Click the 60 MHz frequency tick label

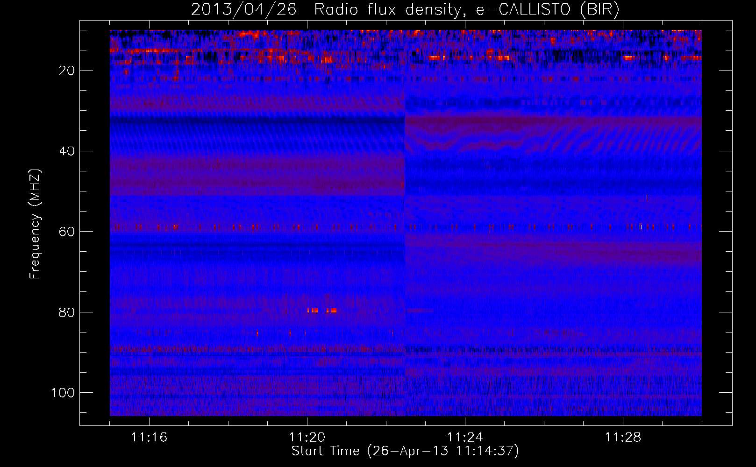click(67, 232)
